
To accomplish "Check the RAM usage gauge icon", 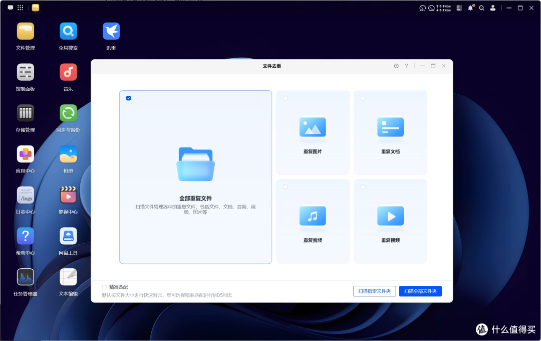I will (x=431, y=8).
